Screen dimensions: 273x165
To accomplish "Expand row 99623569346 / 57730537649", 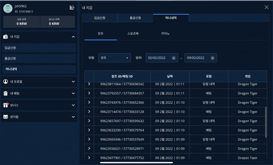I will [89, 139].
